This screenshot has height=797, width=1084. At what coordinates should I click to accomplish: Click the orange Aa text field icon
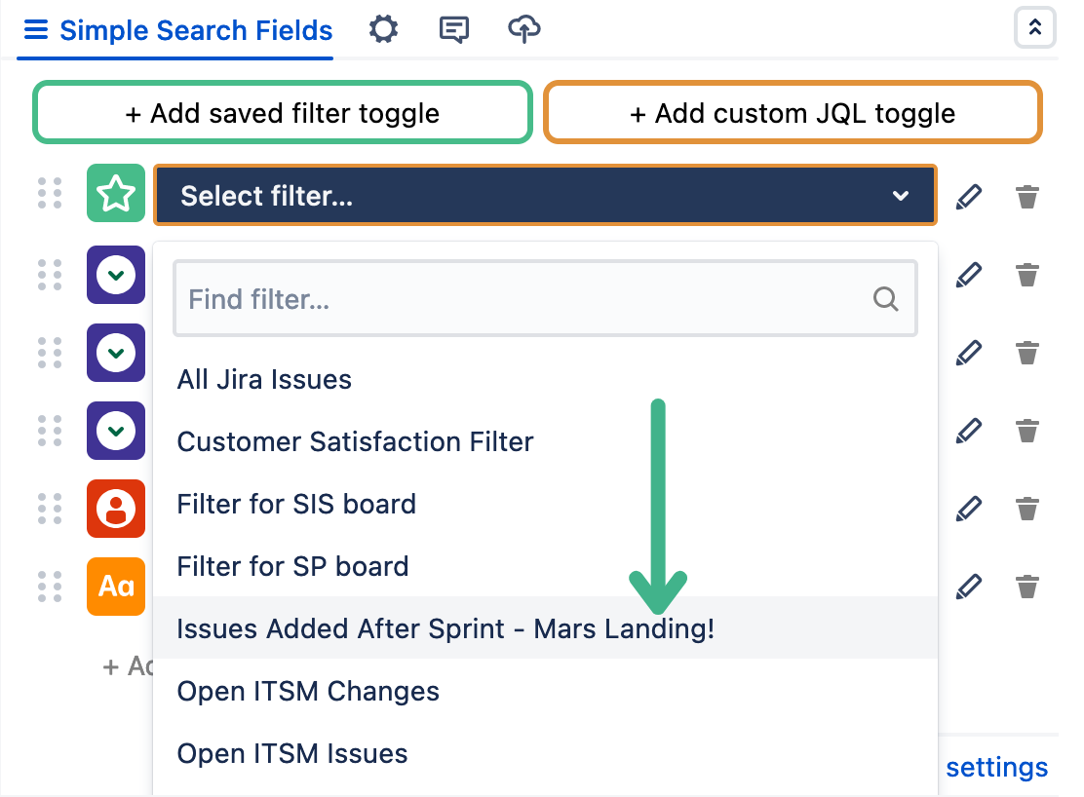pyautogui.click(x=116, y=587)
